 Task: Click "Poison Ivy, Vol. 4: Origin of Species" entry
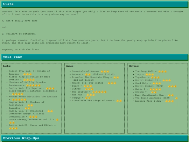29,73
